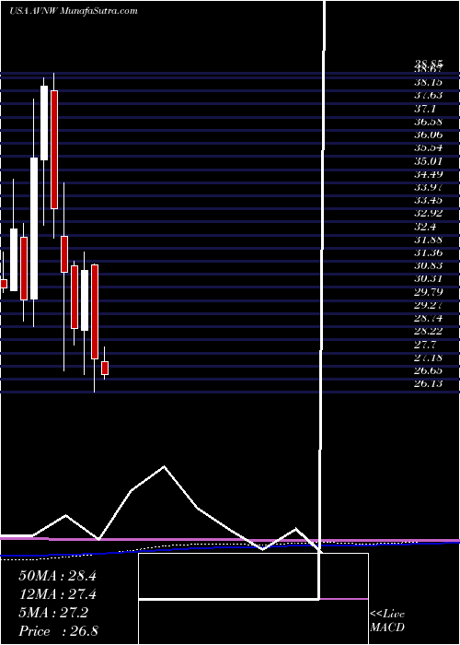The height and width of the screenshot is (645, 460).
Task: Click the 37.63 price axis label
Action: (429, 96)
